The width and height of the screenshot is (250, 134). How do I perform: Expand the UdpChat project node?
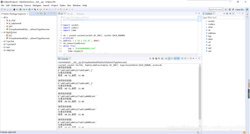pos(2,50)
